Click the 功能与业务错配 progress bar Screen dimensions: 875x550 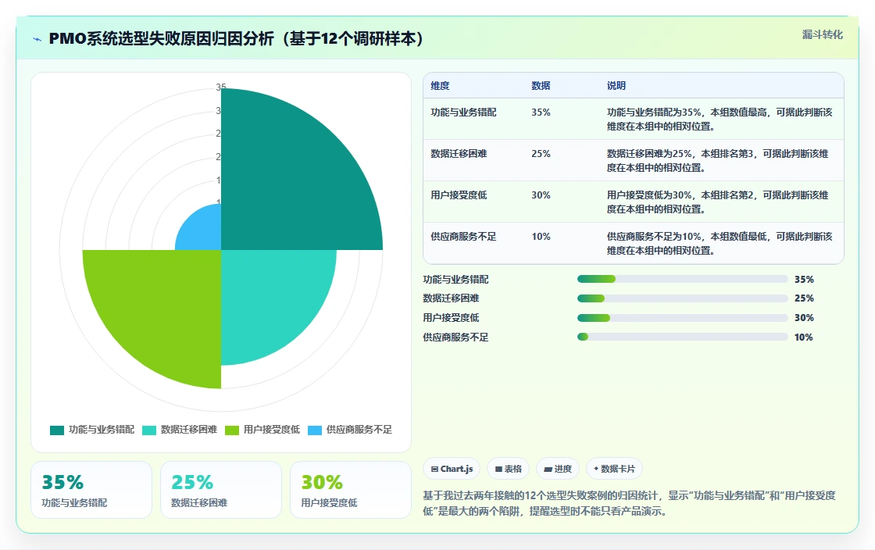683,279
